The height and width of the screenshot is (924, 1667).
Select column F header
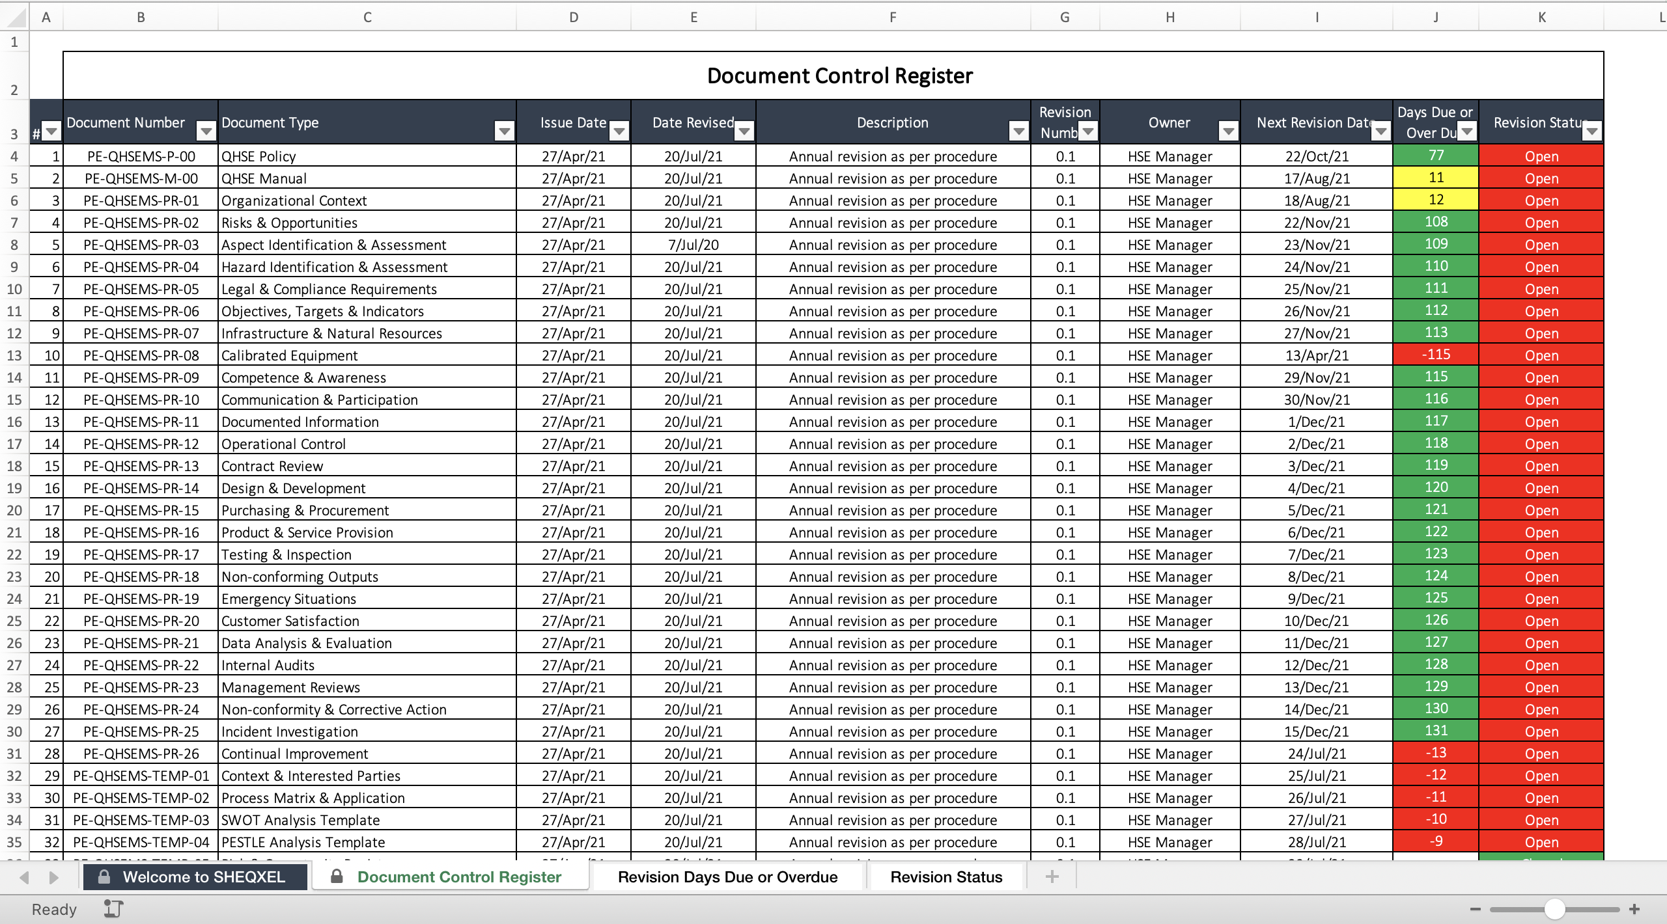tap(893, 18)
